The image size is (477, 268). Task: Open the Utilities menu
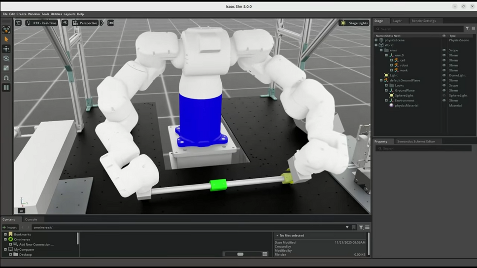click(56, 14)
